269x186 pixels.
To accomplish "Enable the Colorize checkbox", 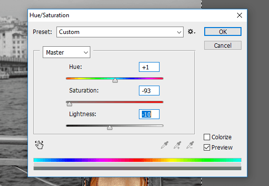I will pyautogui.click(x=207, y=137).
